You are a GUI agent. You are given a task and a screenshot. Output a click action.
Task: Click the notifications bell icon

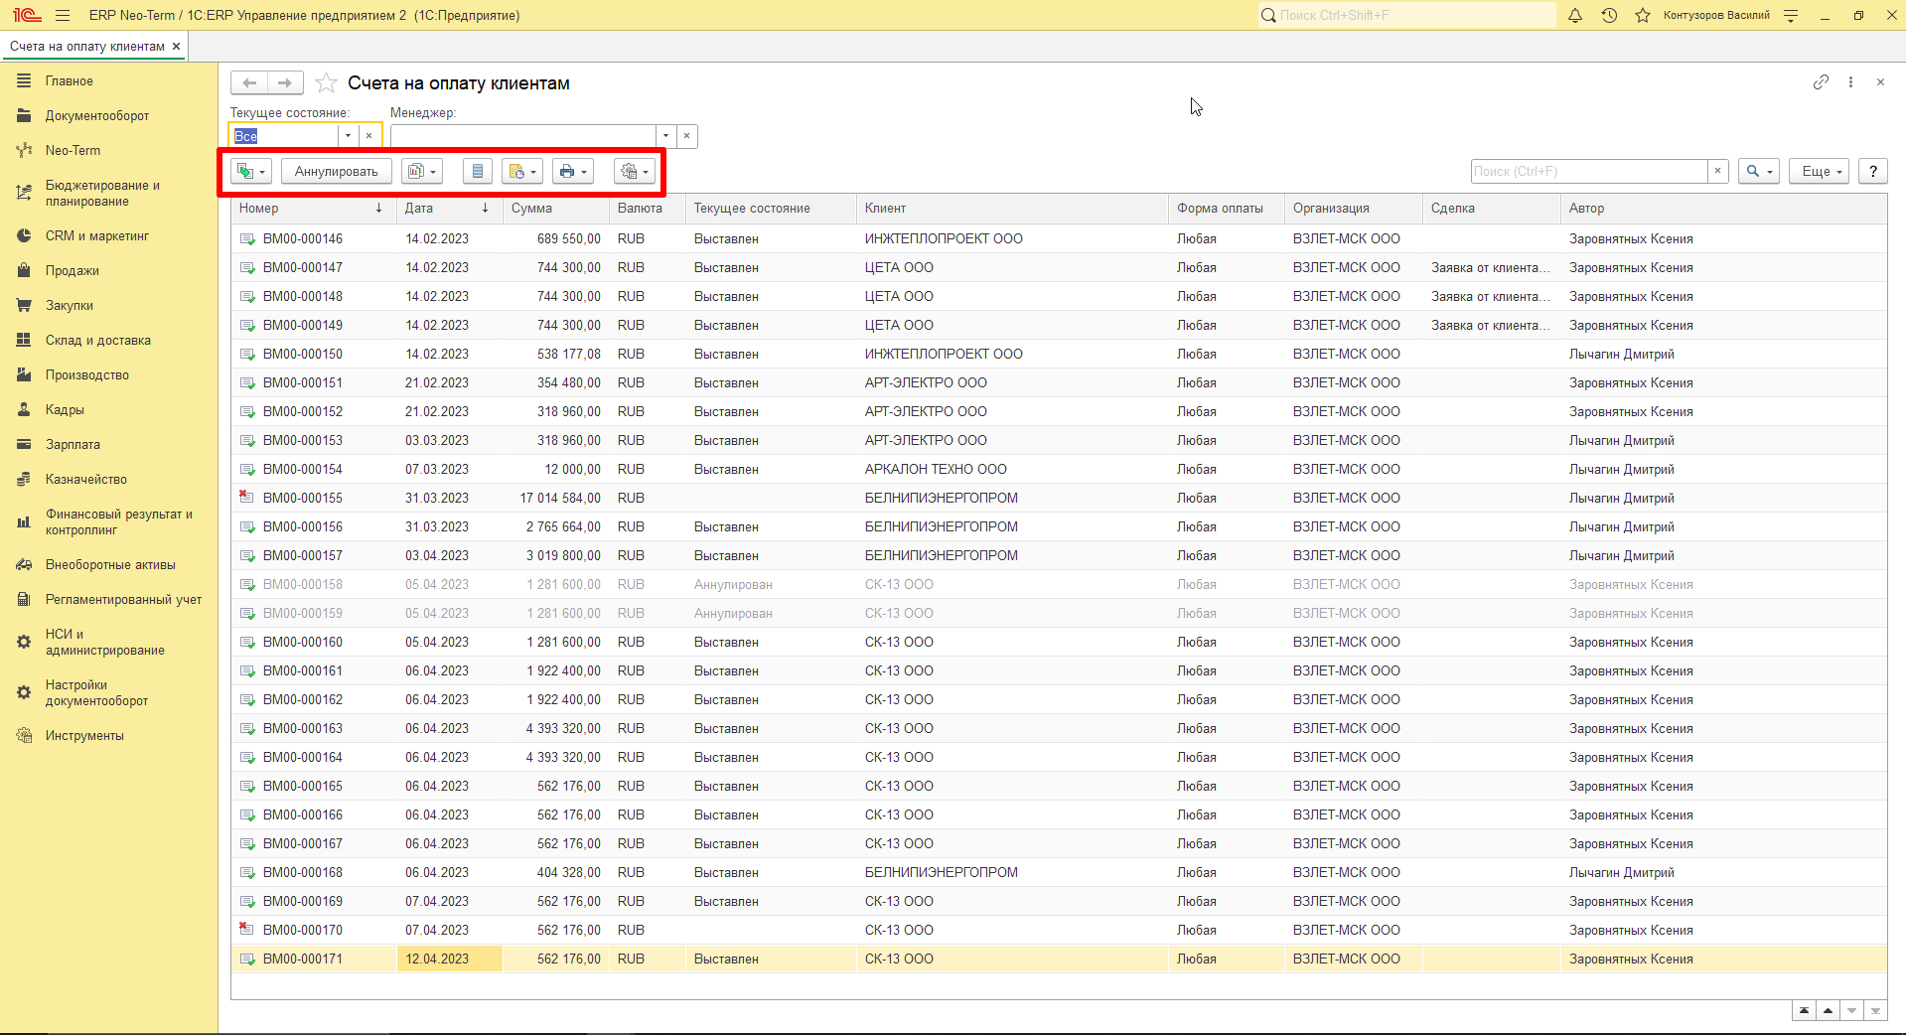(x=1575, y=15)
